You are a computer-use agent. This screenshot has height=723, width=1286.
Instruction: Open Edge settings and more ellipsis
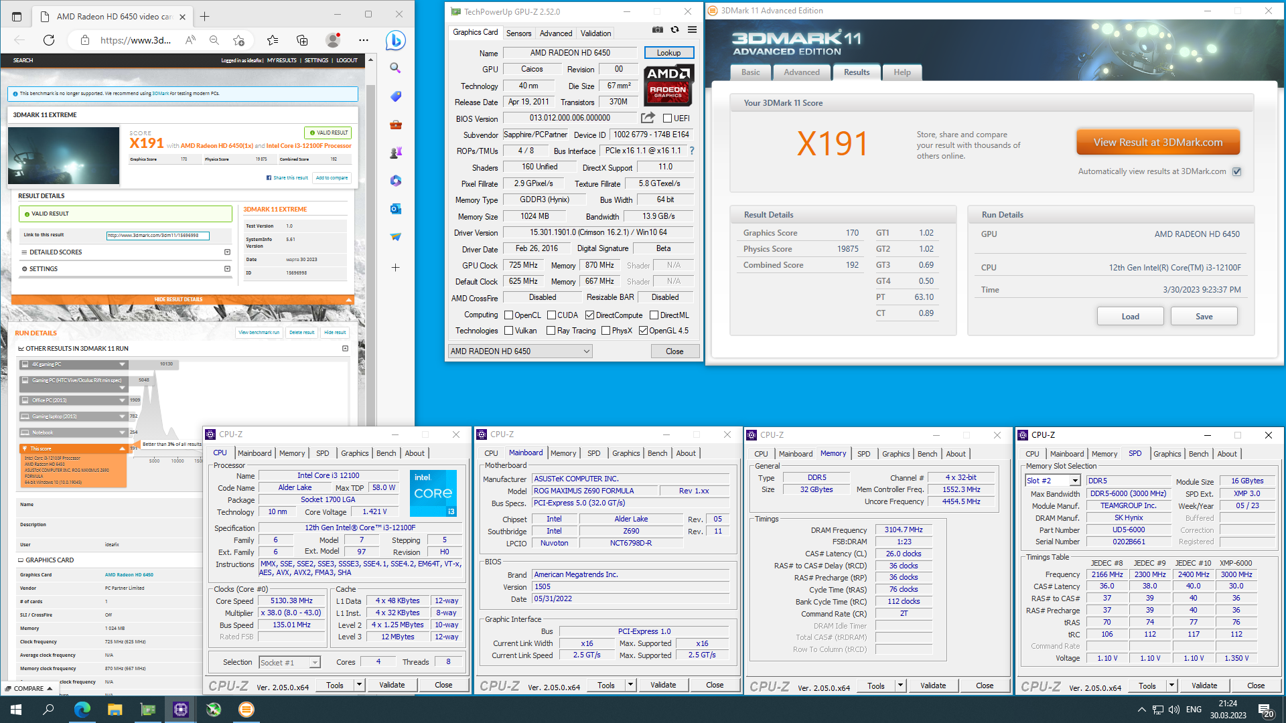(x=364, y=40)
